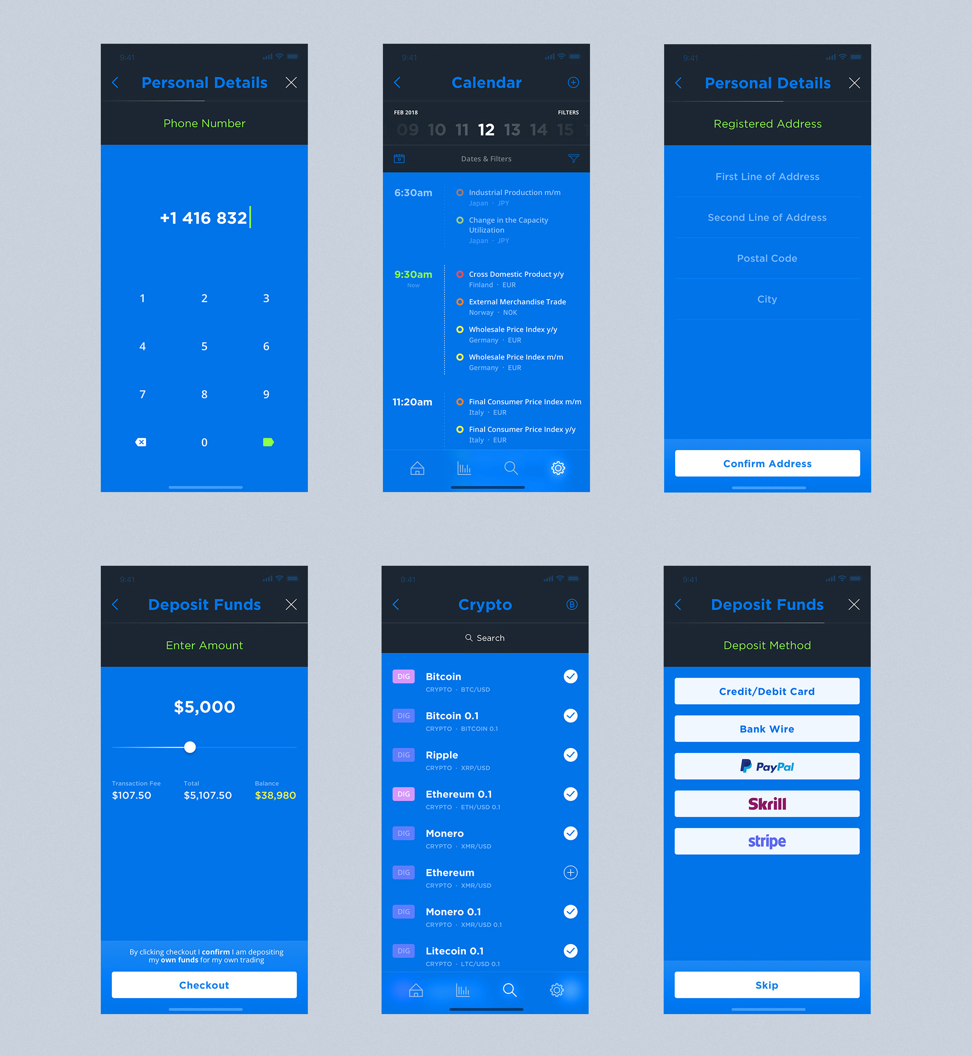Tap the Phone Number input field
The width and height of the screenshot is (972, 1056).
(x=204, y=218)
